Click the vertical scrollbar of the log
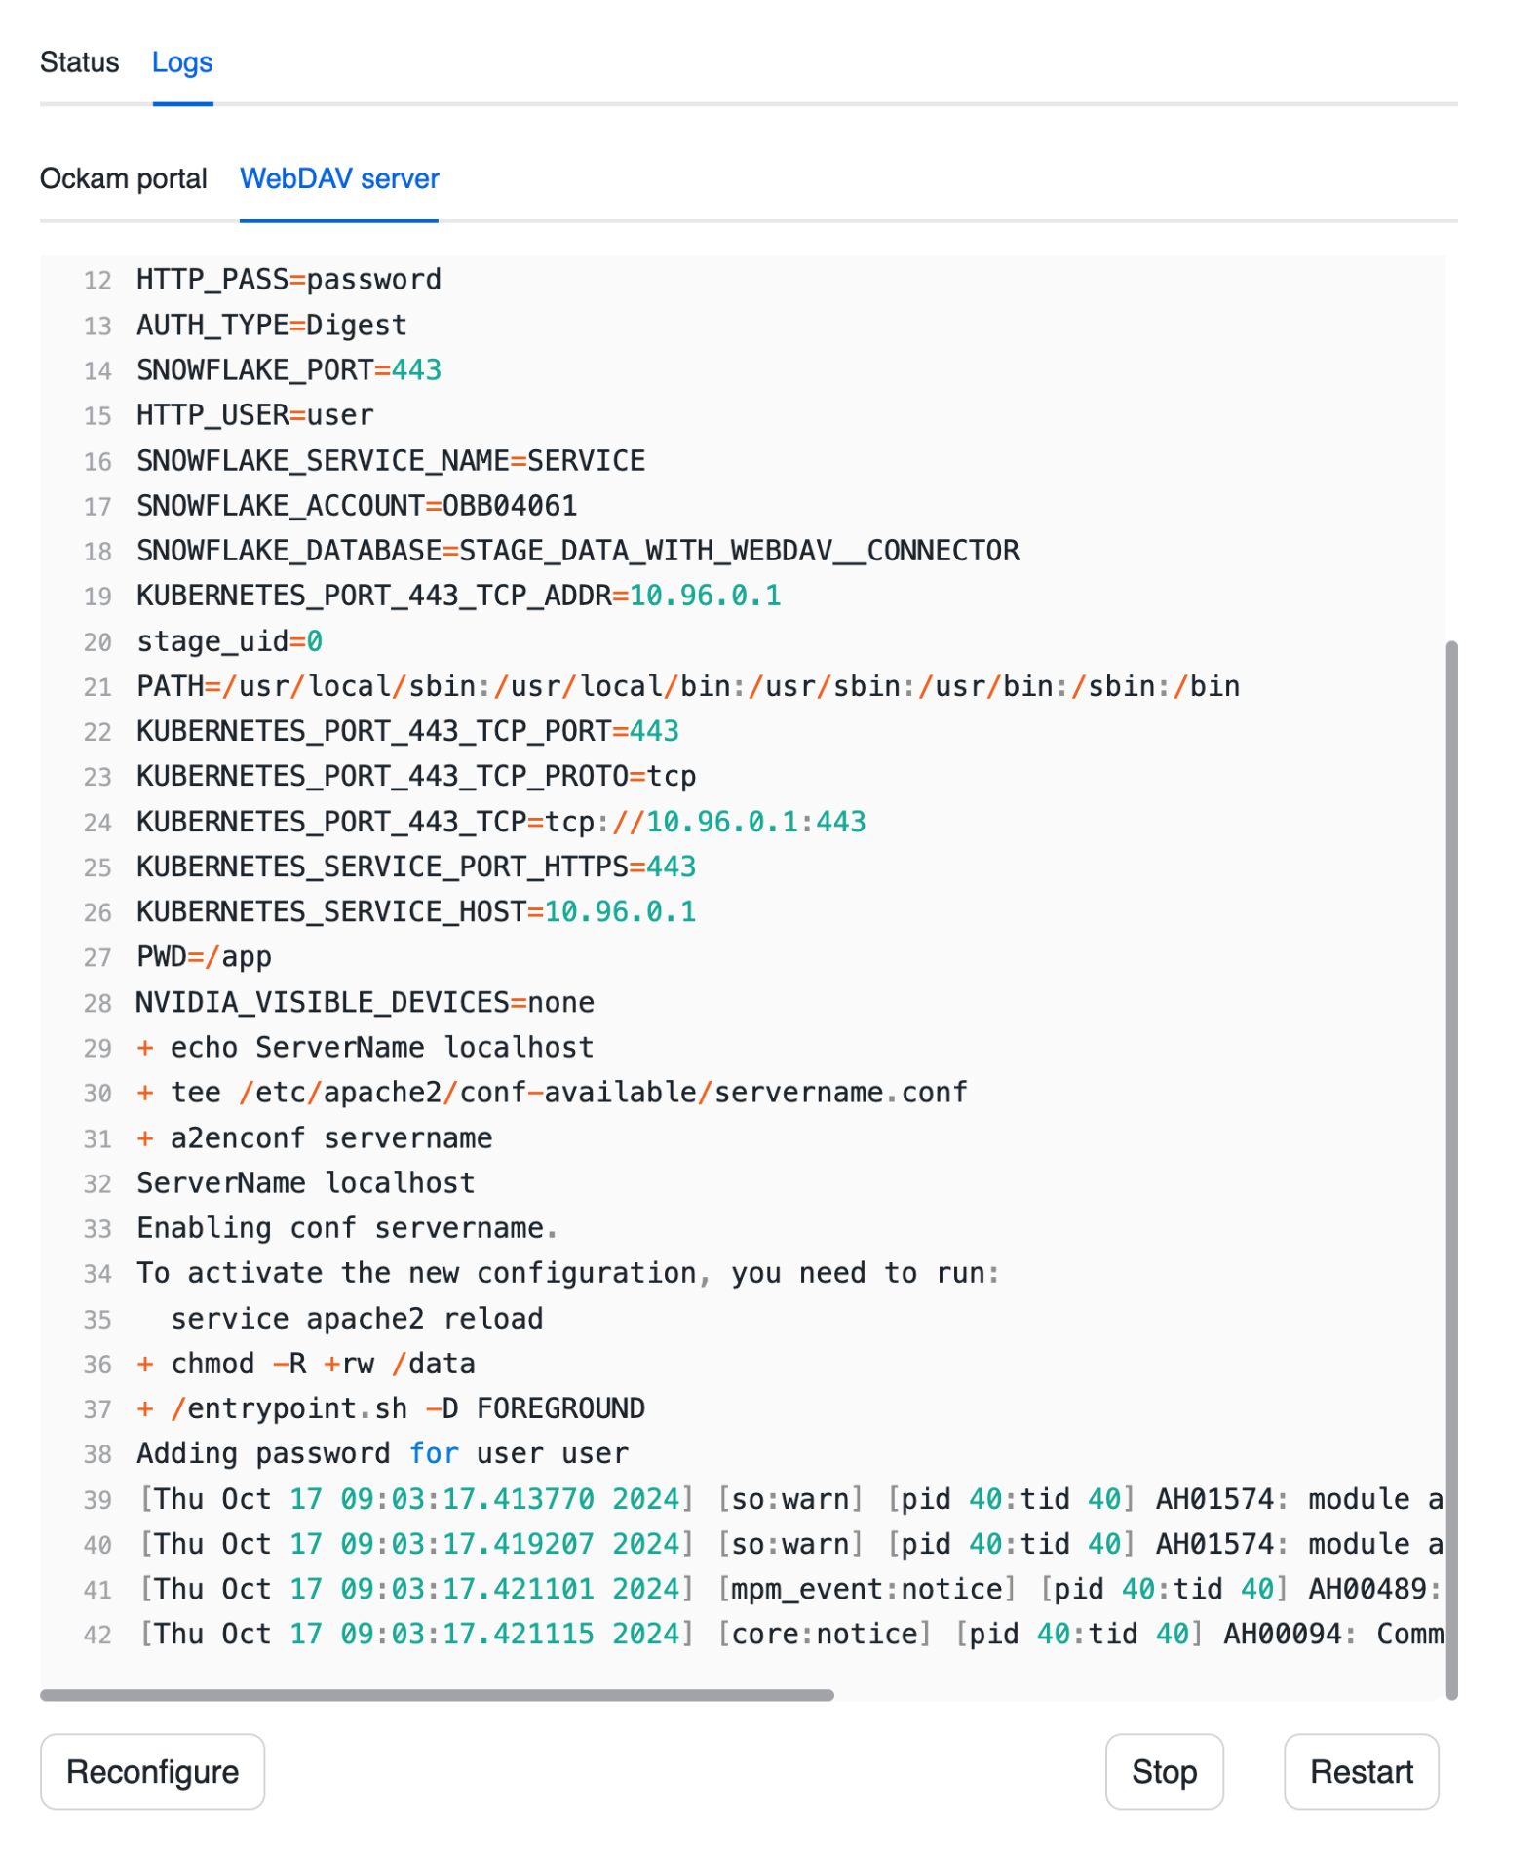1540x1850 pixels. [1451, 1170]
